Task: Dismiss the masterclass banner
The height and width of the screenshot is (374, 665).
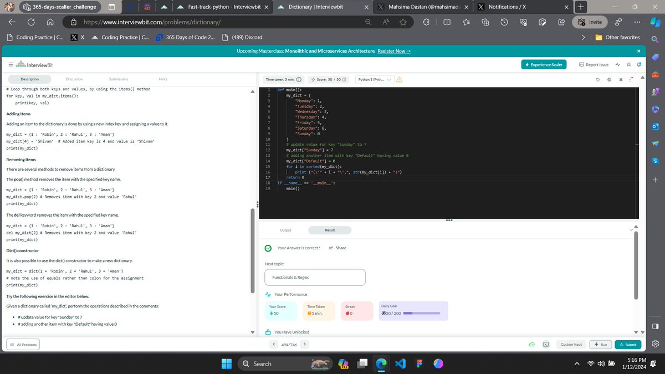Action: [638, 50]
